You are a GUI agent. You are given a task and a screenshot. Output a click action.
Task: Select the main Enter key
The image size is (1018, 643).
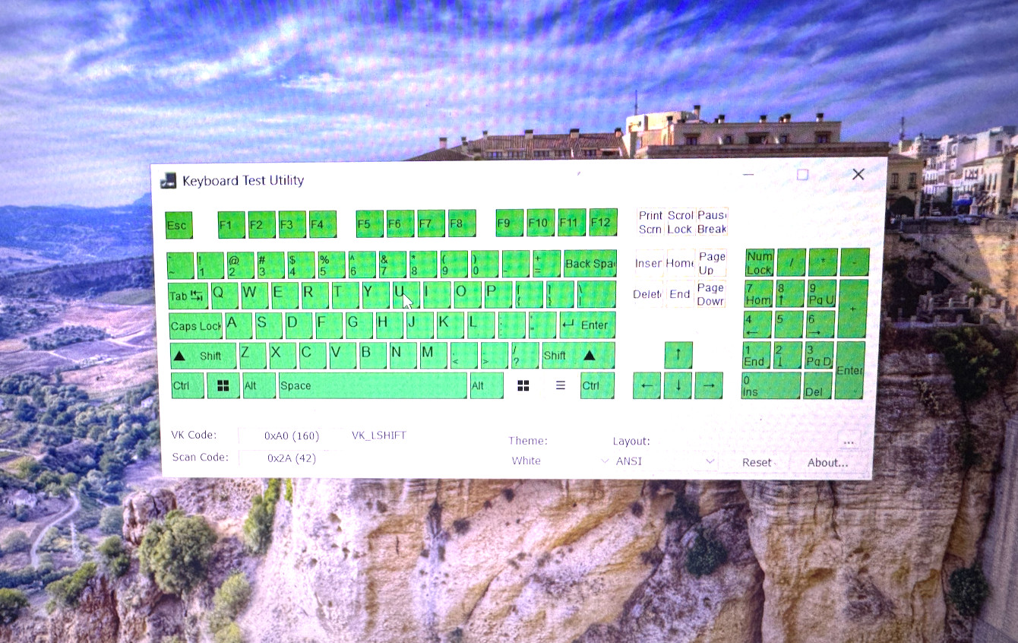click(x=587, y=325)
